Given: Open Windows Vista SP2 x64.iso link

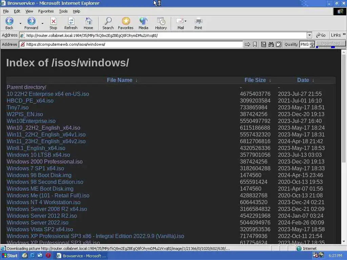Looking at the screenshot, I should (40, 229).
